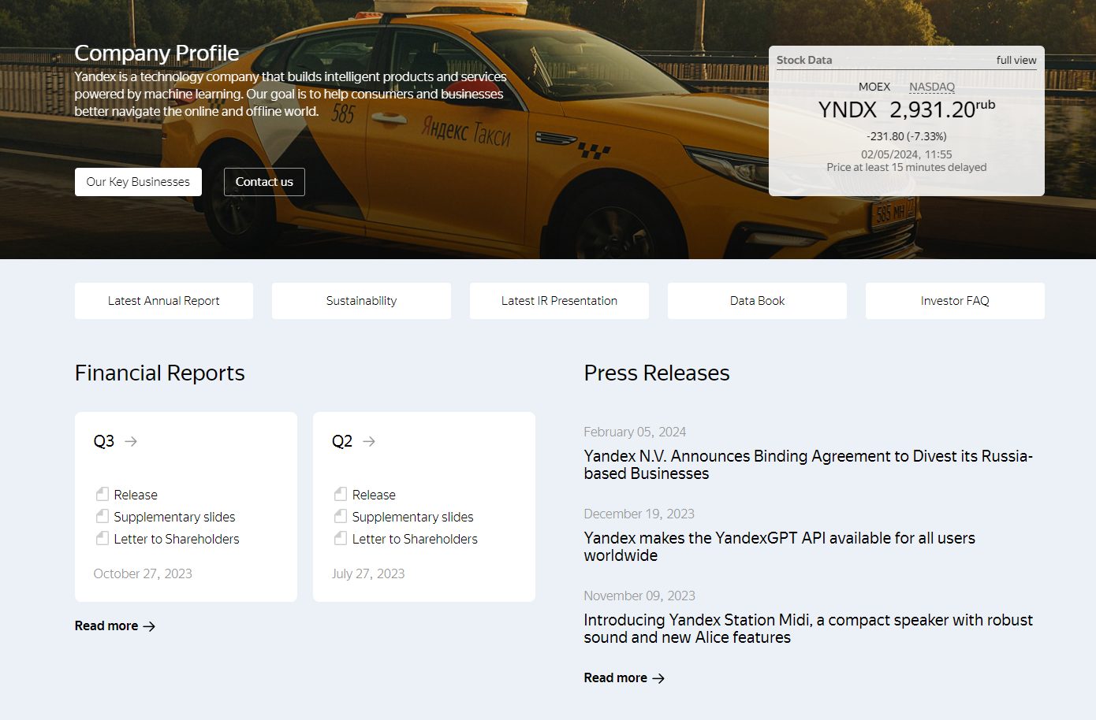The image size is (1096, 720).
Task: Open Yandex Station Midi press release
Action: pos(808,629)
